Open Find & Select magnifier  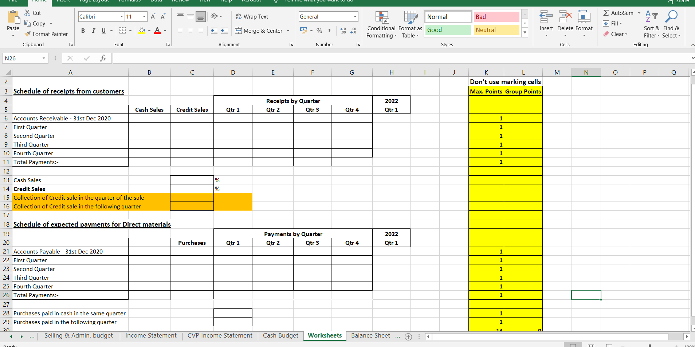click(x=671, y=24)
